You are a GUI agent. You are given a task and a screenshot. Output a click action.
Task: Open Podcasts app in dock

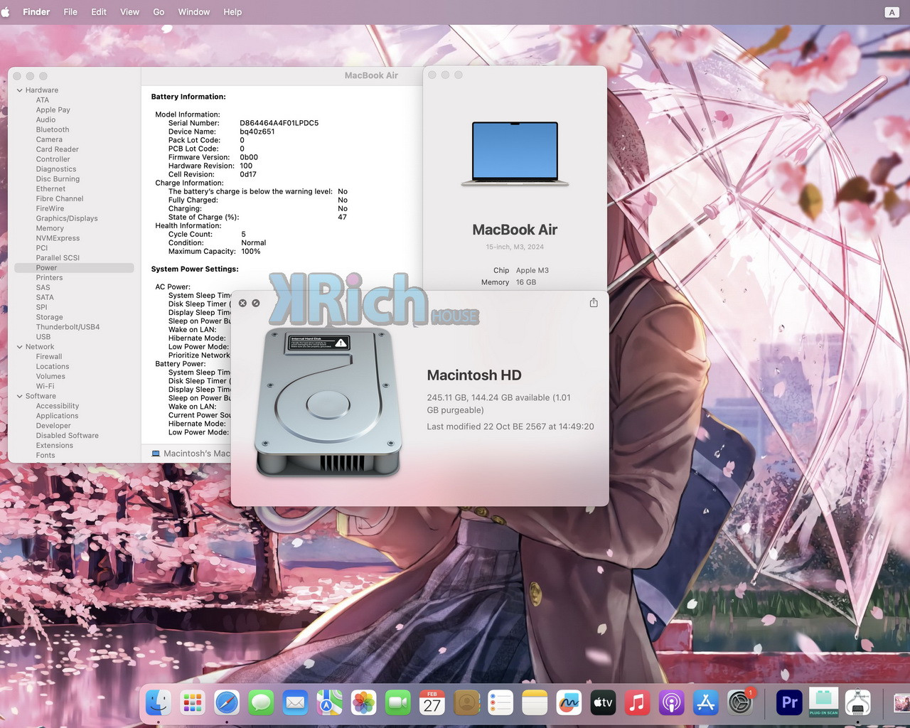tap(672, 703)
